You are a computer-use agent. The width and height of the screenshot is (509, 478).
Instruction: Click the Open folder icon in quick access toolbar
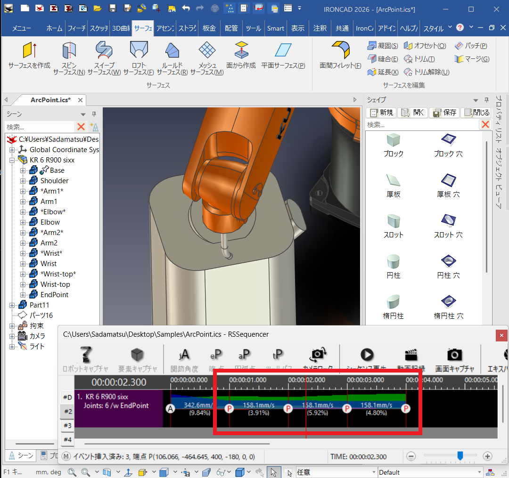click(x=98, y=8)
